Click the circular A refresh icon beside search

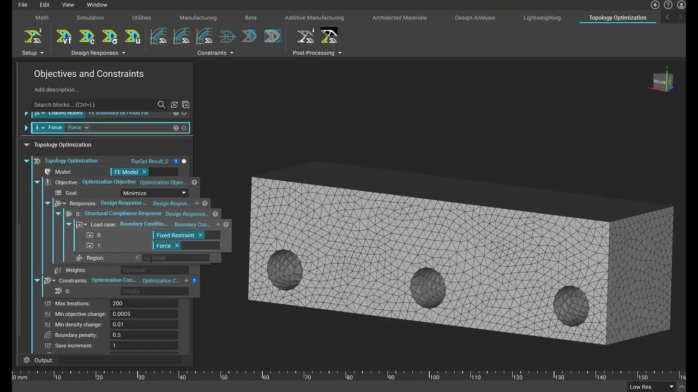pyautogui.click(x=174, y=105)
